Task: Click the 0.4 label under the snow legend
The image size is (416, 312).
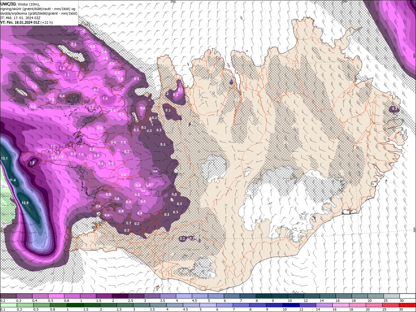Action: 34,301
